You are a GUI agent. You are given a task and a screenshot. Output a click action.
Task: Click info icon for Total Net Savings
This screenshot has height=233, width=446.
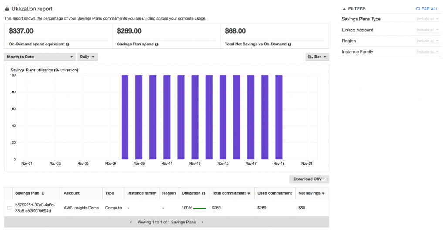[x=289, y=44]
